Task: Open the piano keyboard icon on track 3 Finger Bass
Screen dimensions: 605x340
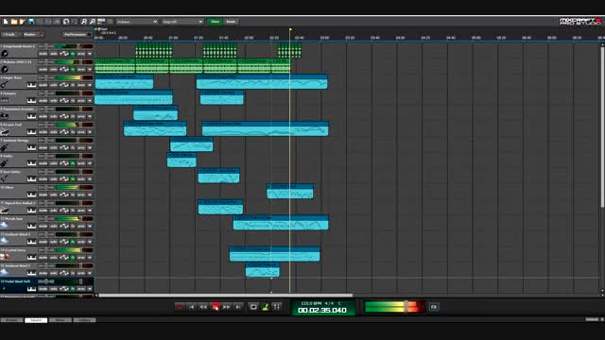Action: pos(31,85)
